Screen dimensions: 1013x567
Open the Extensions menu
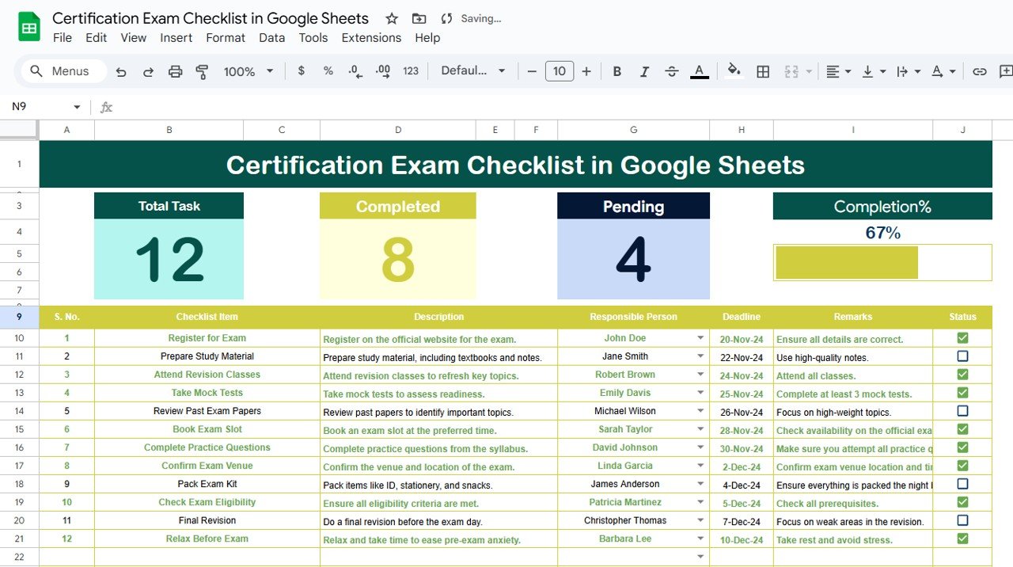coord(371,38)
